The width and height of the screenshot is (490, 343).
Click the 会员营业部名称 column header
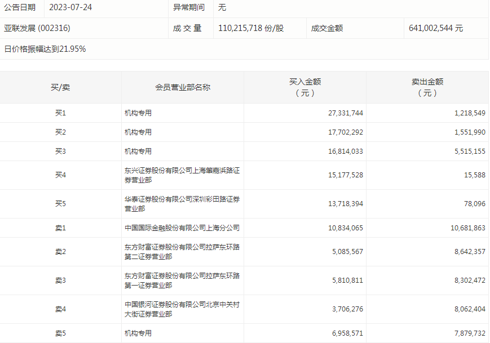pos(183,87)
